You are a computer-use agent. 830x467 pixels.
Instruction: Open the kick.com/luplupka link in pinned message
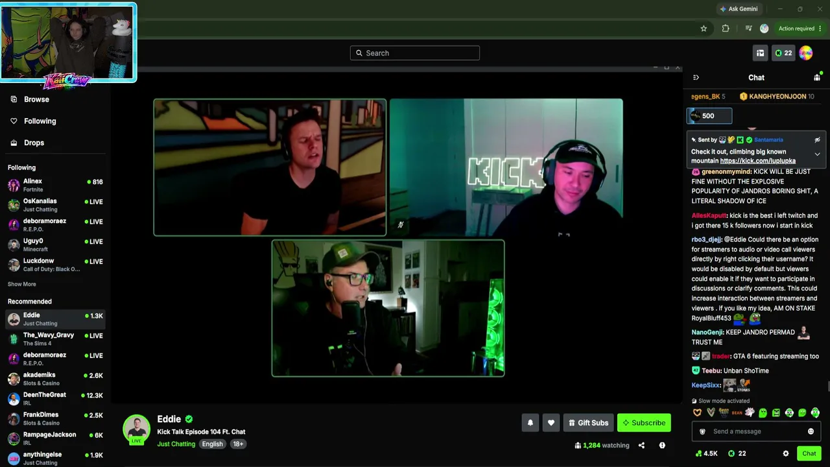[x=757, y=161]
